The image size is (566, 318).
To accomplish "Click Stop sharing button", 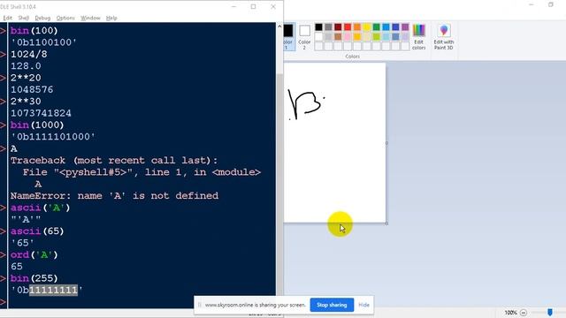I will pyautogui.click(x=332, y=305).
